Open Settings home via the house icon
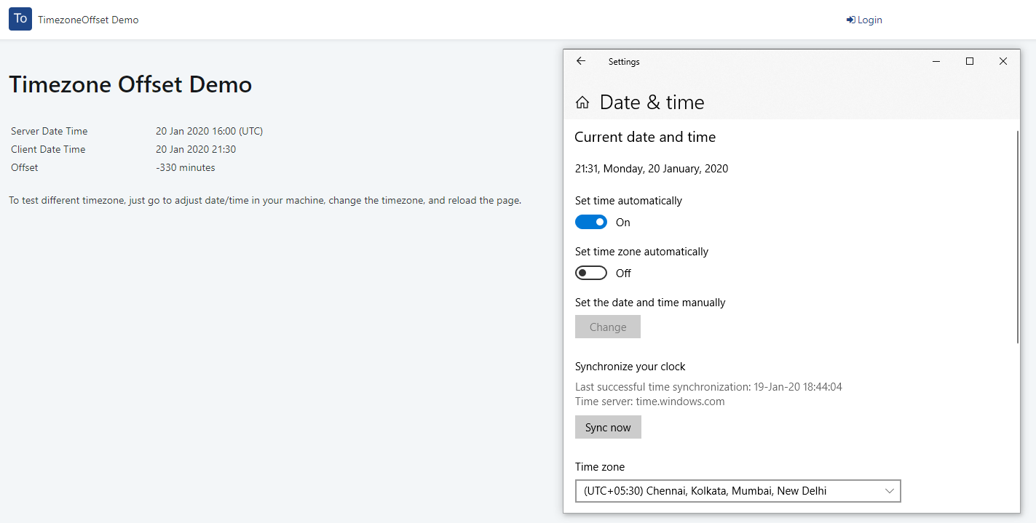 582,103
